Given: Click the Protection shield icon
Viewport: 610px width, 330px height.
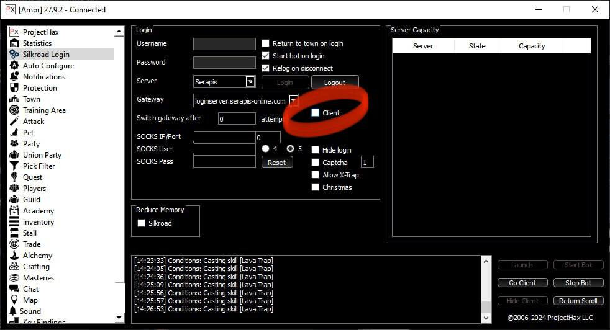Looking at the screenshot, I should coord(14,88).
